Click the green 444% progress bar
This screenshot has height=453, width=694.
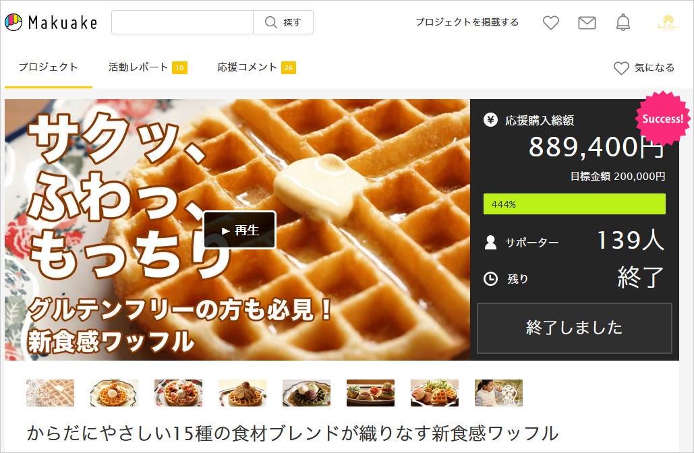575,204
